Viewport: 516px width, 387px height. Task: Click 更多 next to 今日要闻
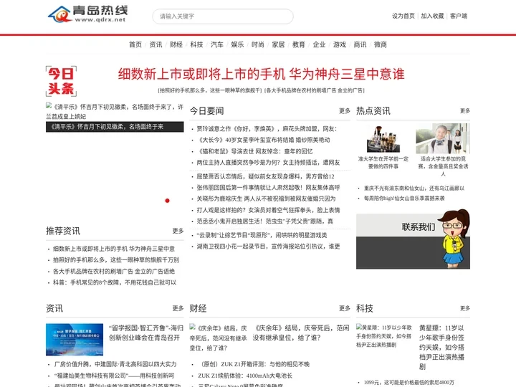click(x=345, y=111)
